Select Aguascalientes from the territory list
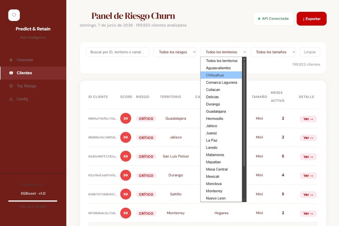This screenshot has width=339, height=226. [x=221, y=68]
